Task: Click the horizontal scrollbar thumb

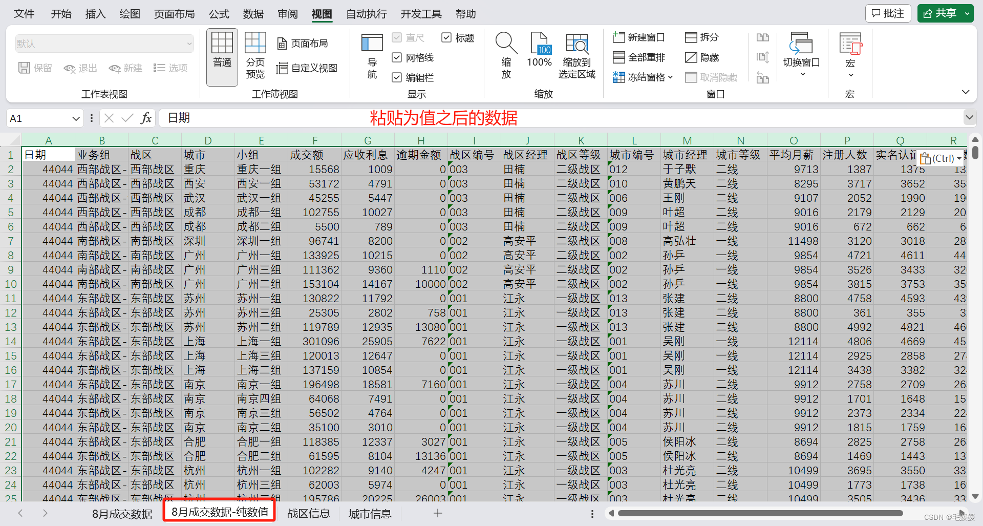Action: coord(760,513)
